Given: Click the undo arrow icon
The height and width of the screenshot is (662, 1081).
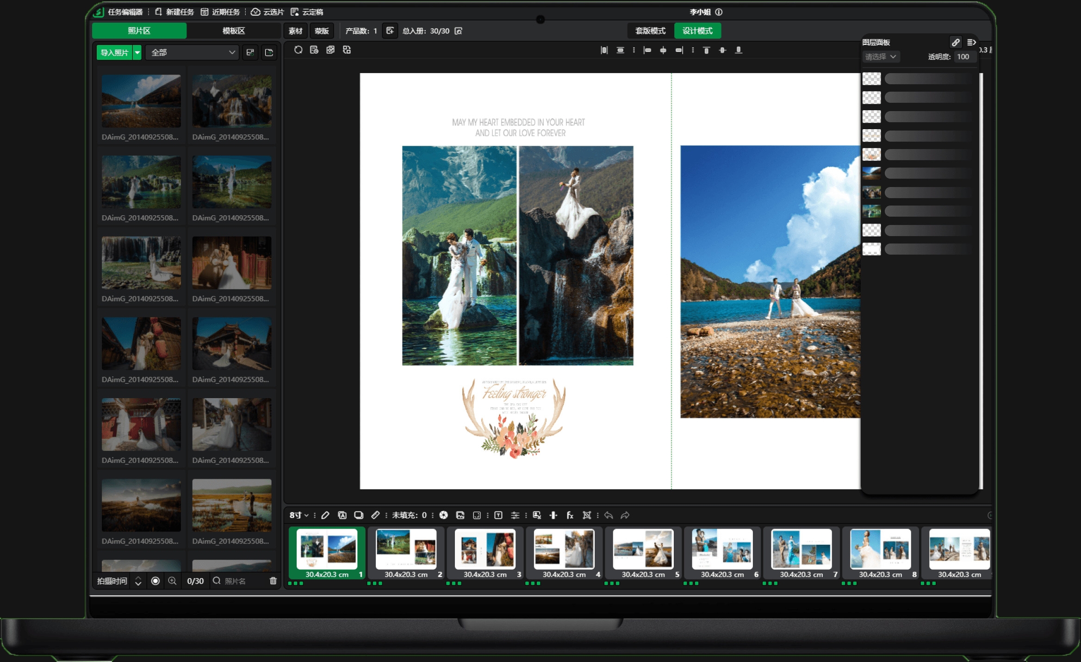Looking at the screenshot, I should coord(609,515).
